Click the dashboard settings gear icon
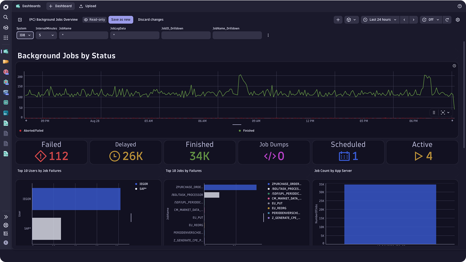 point(458,20)
